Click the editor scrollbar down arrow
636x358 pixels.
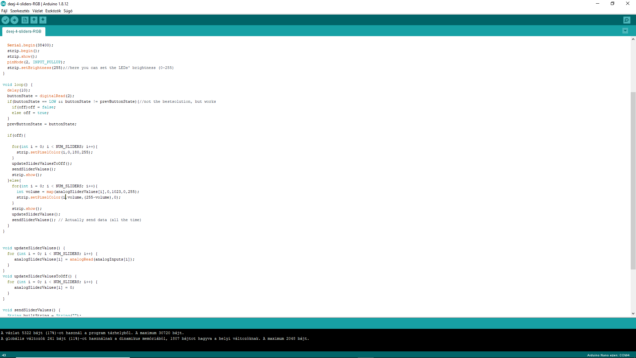click(633, 313)
